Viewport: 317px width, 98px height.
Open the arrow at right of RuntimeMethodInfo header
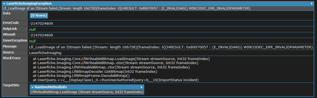click(141, 87)
